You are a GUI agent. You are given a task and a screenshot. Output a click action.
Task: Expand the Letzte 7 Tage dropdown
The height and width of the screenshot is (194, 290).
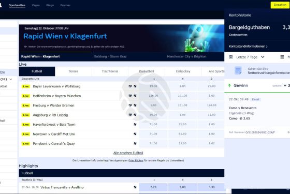263,57
